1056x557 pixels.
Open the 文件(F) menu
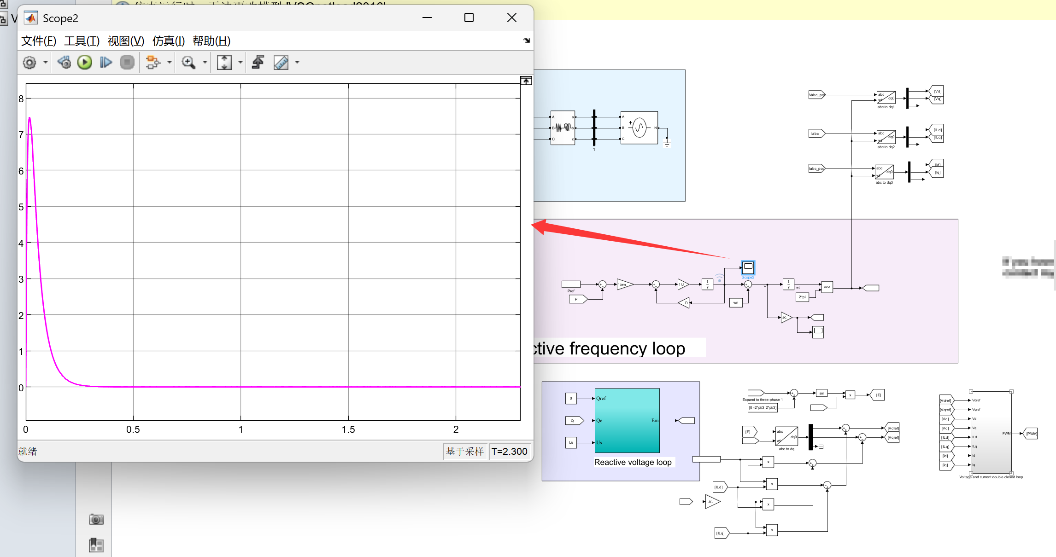point(39,41)
